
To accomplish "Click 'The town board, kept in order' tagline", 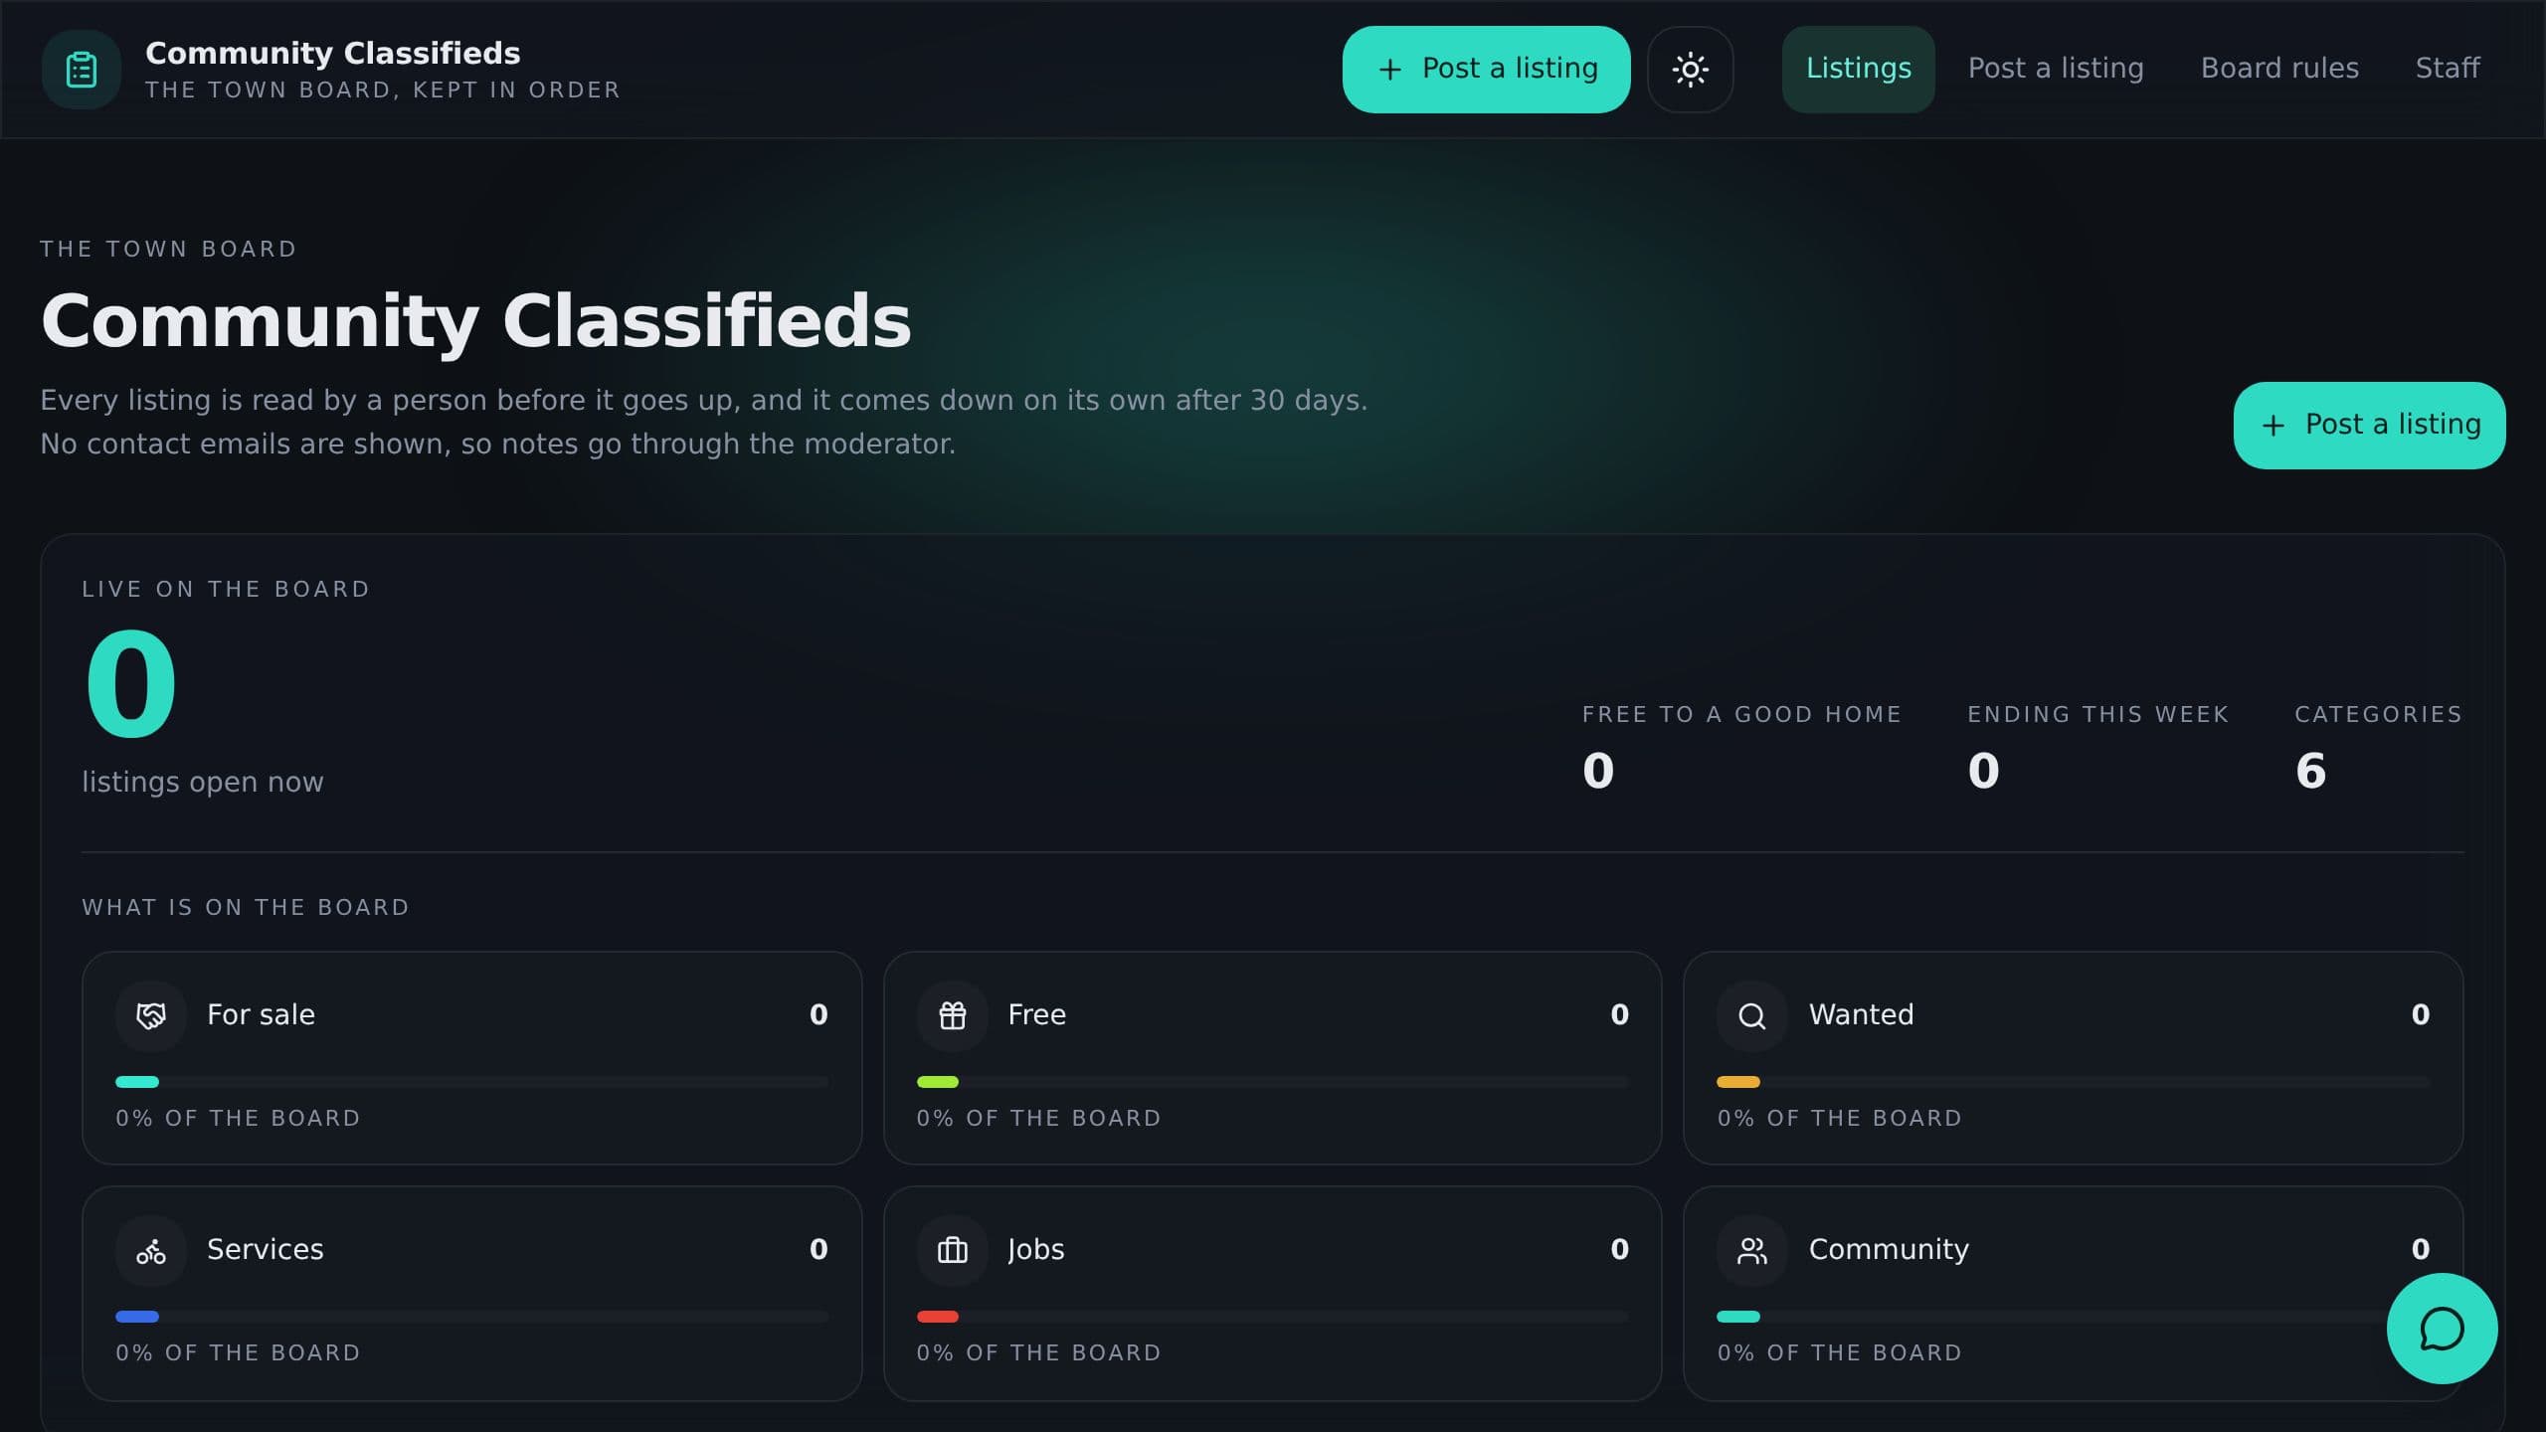I will [383, 90].
